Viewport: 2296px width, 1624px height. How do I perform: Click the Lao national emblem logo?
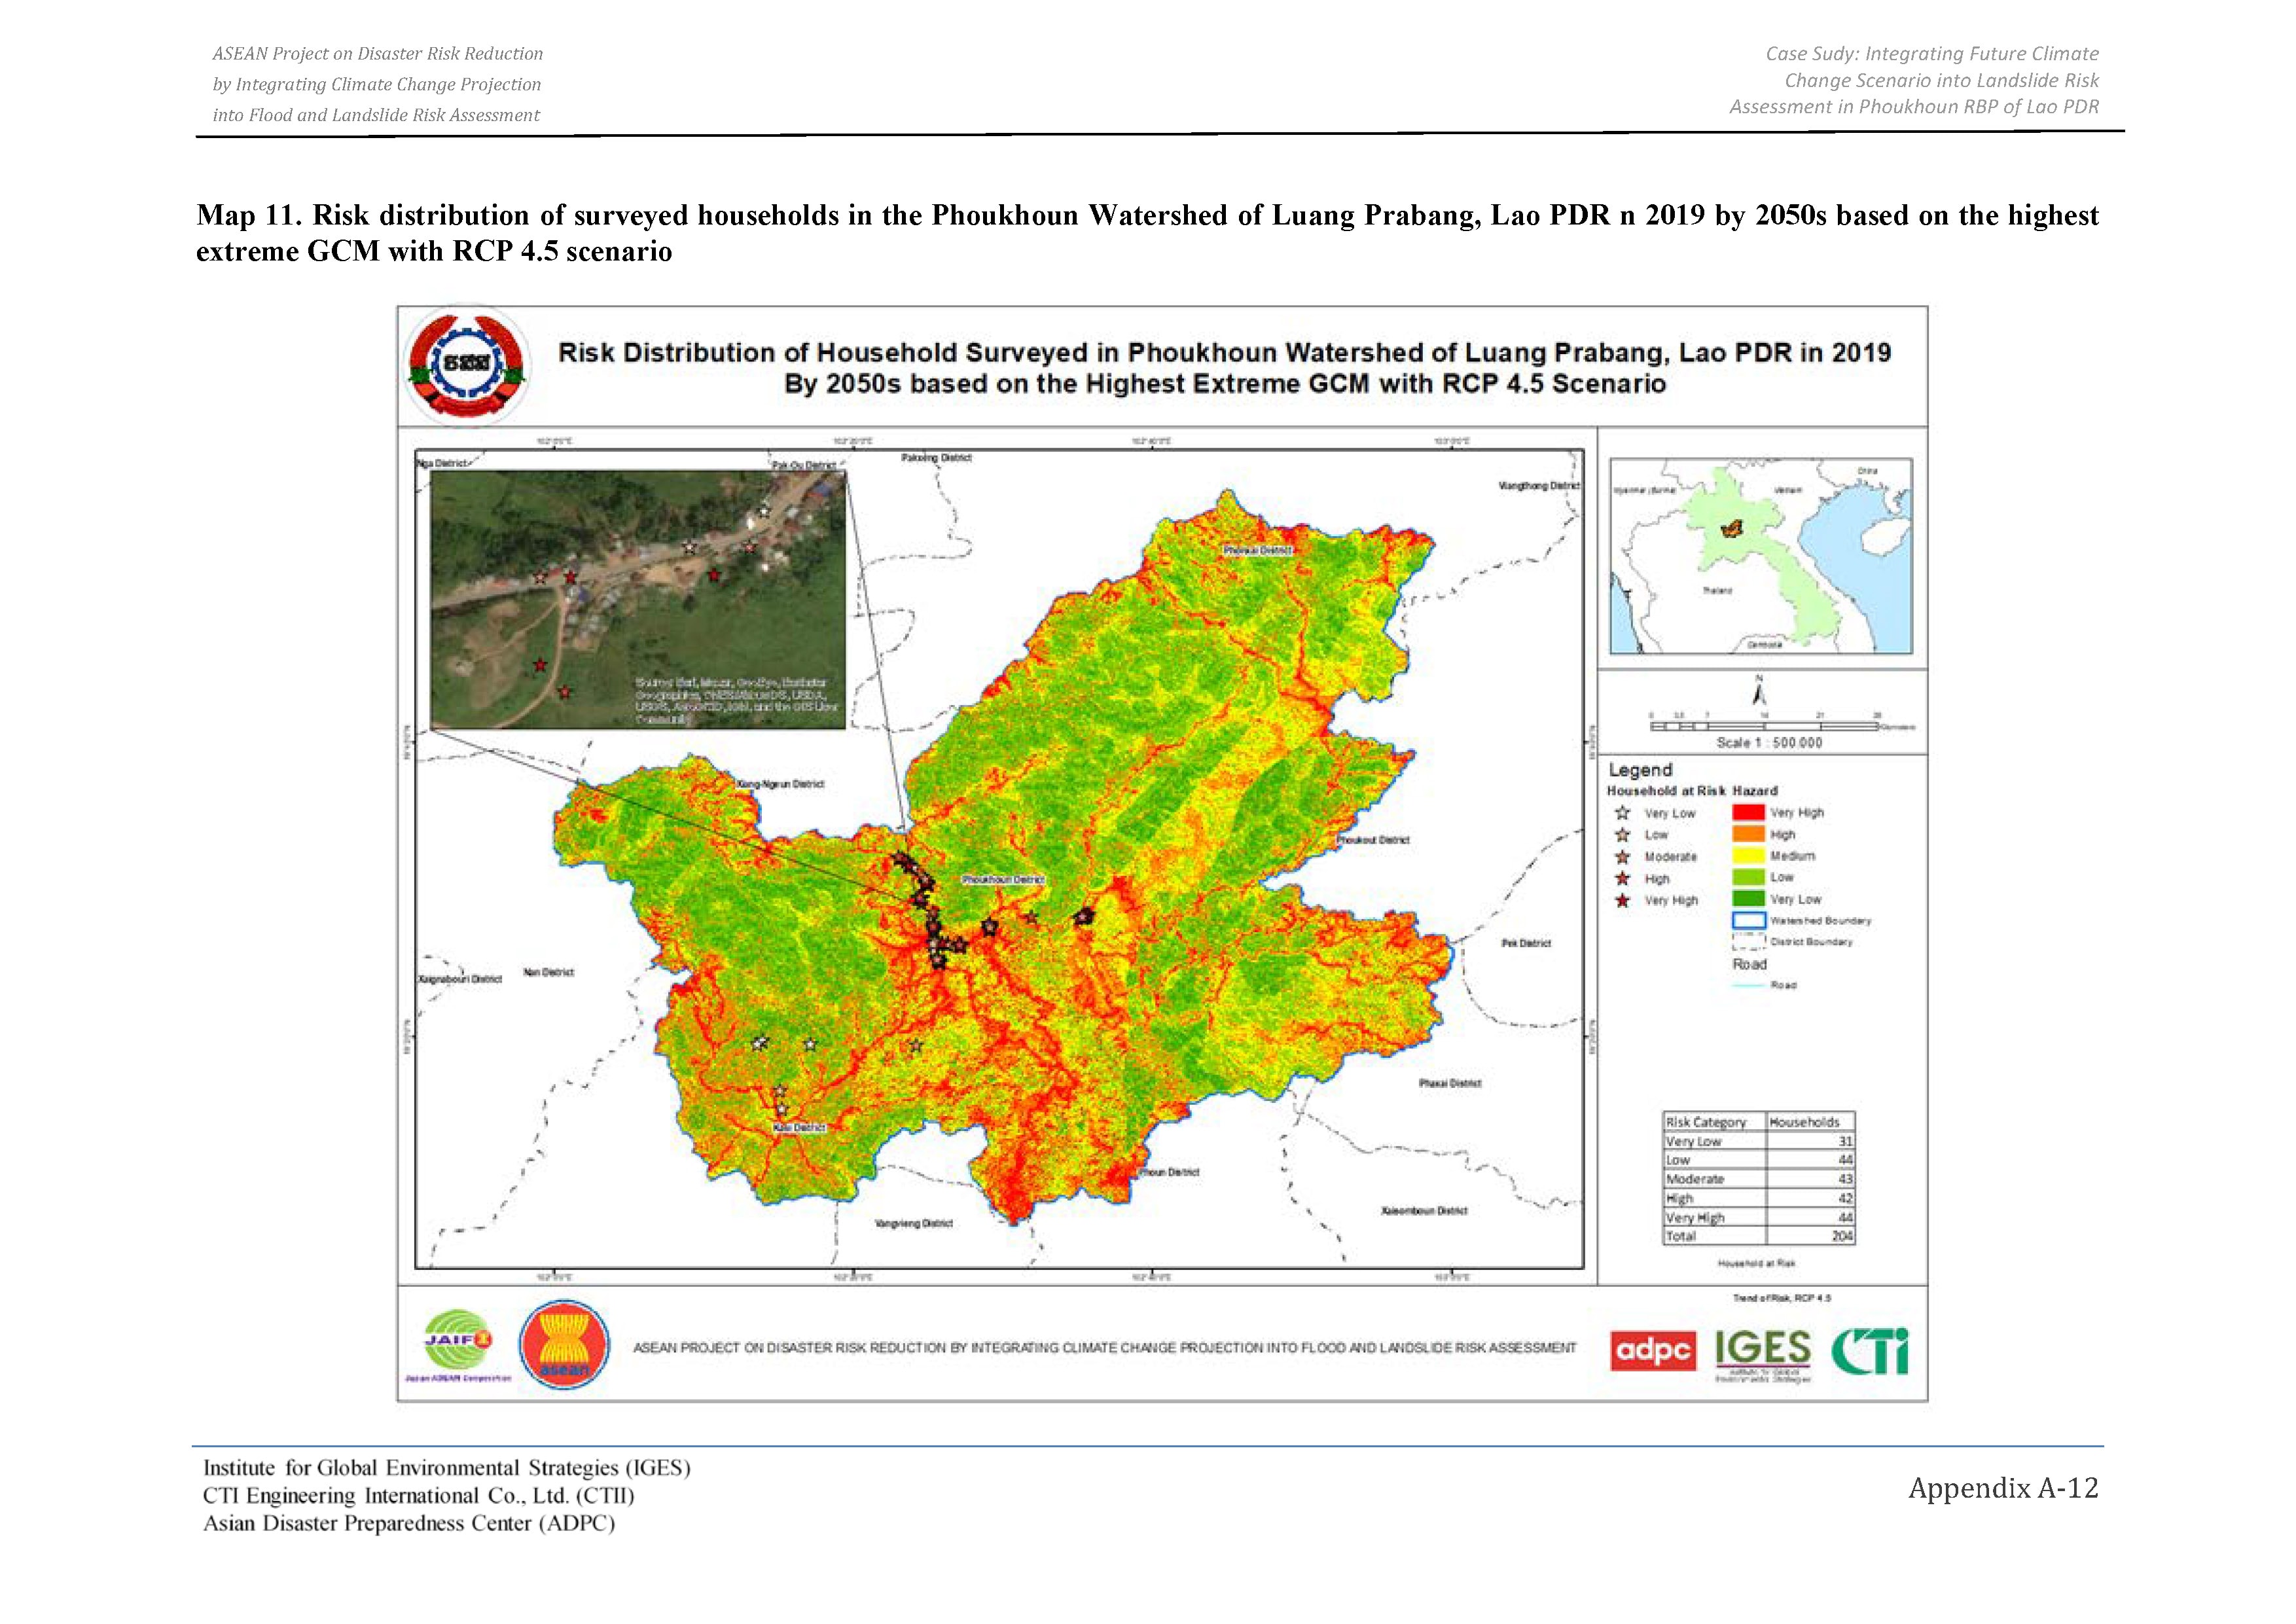(x=466, y=366)
